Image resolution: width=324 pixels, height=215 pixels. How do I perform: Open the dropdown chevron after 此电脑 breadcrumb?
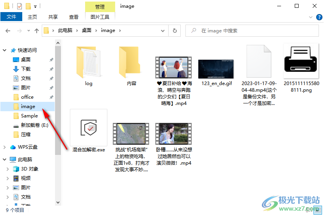pyautogui.click(x=77, y=30)
